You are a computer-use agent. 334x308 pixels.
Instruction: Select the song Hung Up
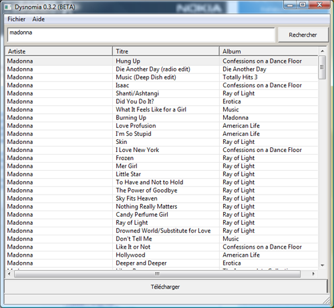pos(128,61)
